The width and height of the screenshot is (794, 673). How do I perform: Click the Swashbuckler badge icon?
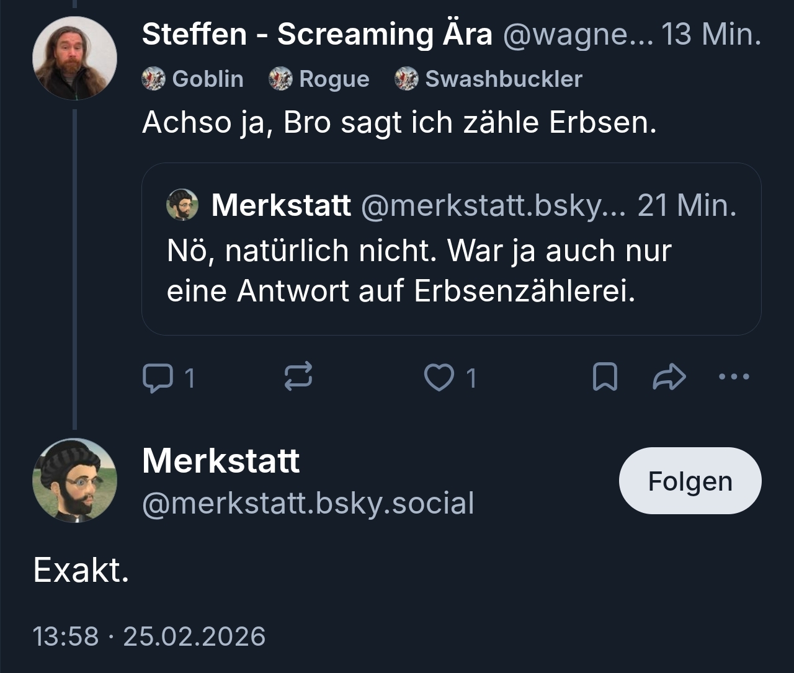tap(406, 79)
